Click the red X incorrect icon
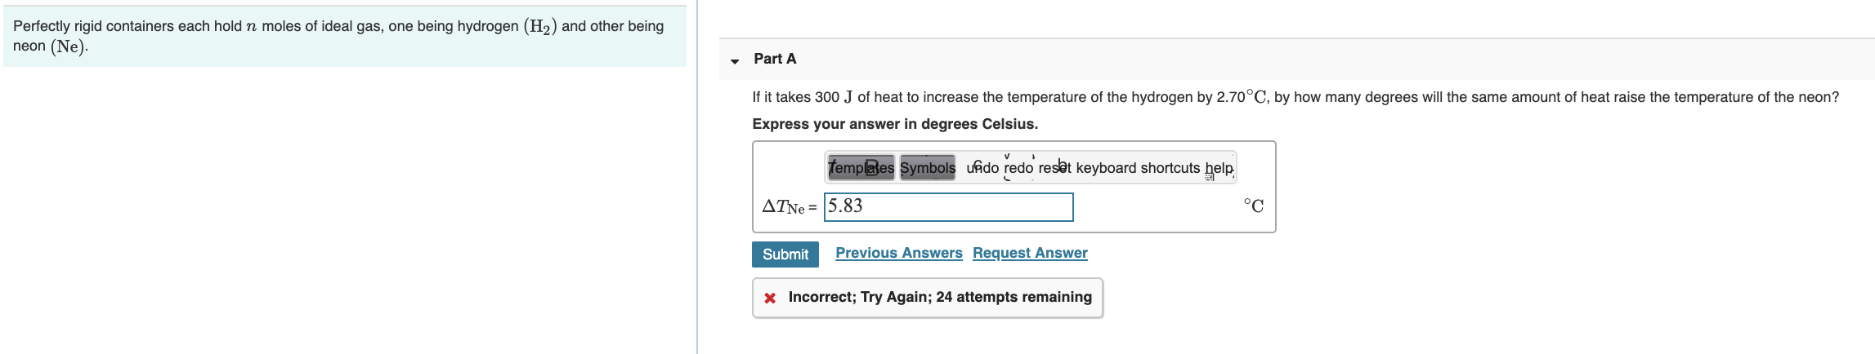 770,298
